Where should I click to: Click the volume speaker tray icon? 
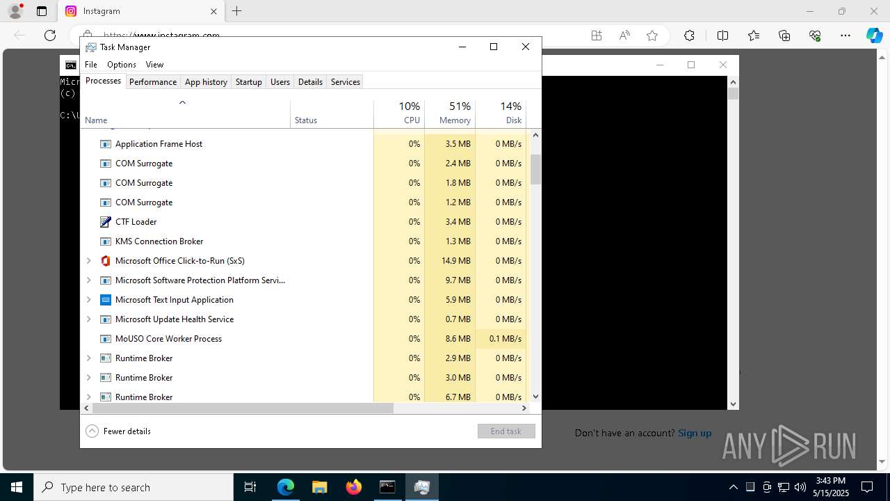800,487
